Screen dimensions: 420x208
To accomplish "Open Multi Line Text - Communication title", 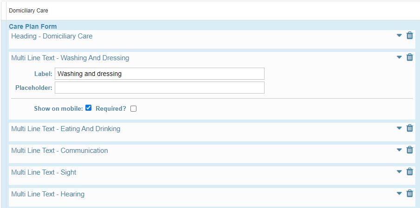I will pos(59,151).
